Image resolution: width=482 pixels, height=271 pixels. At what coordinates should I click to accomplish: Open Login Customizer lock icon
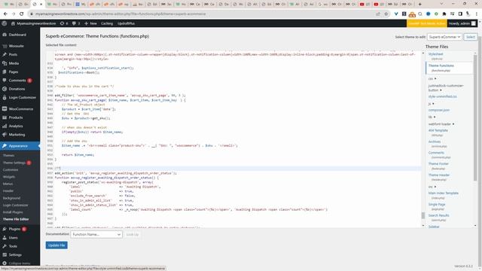pyautogui.click(x=5, y=97)
